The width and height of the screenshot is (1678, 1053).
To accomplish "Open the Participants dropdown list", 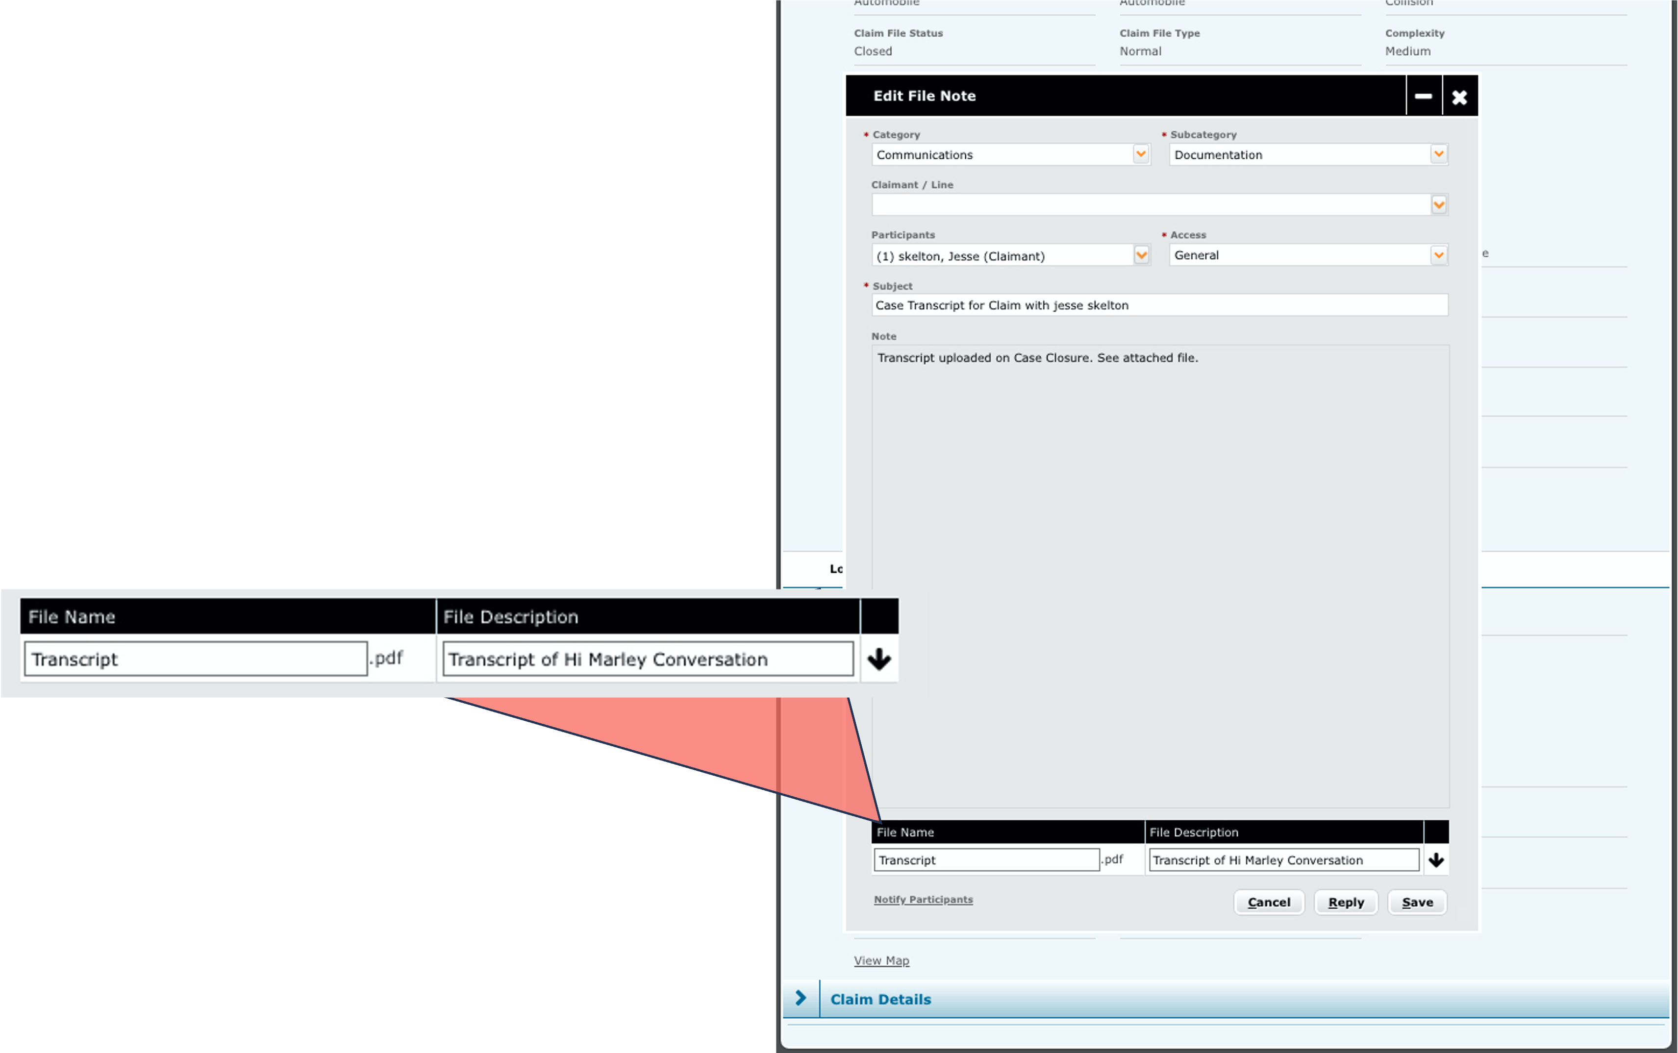I will [x=1141, y=255].
